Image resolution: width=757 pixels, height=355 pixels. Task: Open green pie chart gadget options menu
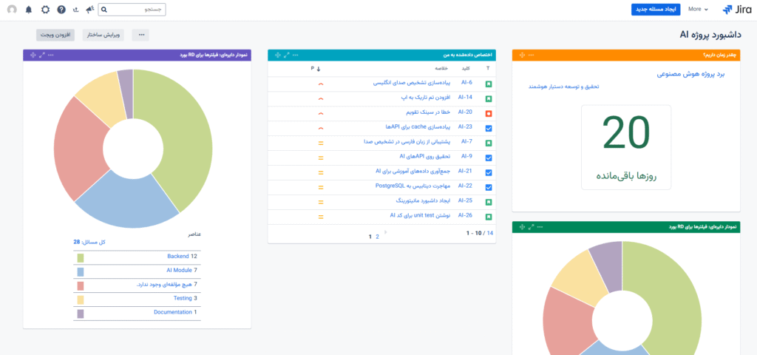coord(540,227)
